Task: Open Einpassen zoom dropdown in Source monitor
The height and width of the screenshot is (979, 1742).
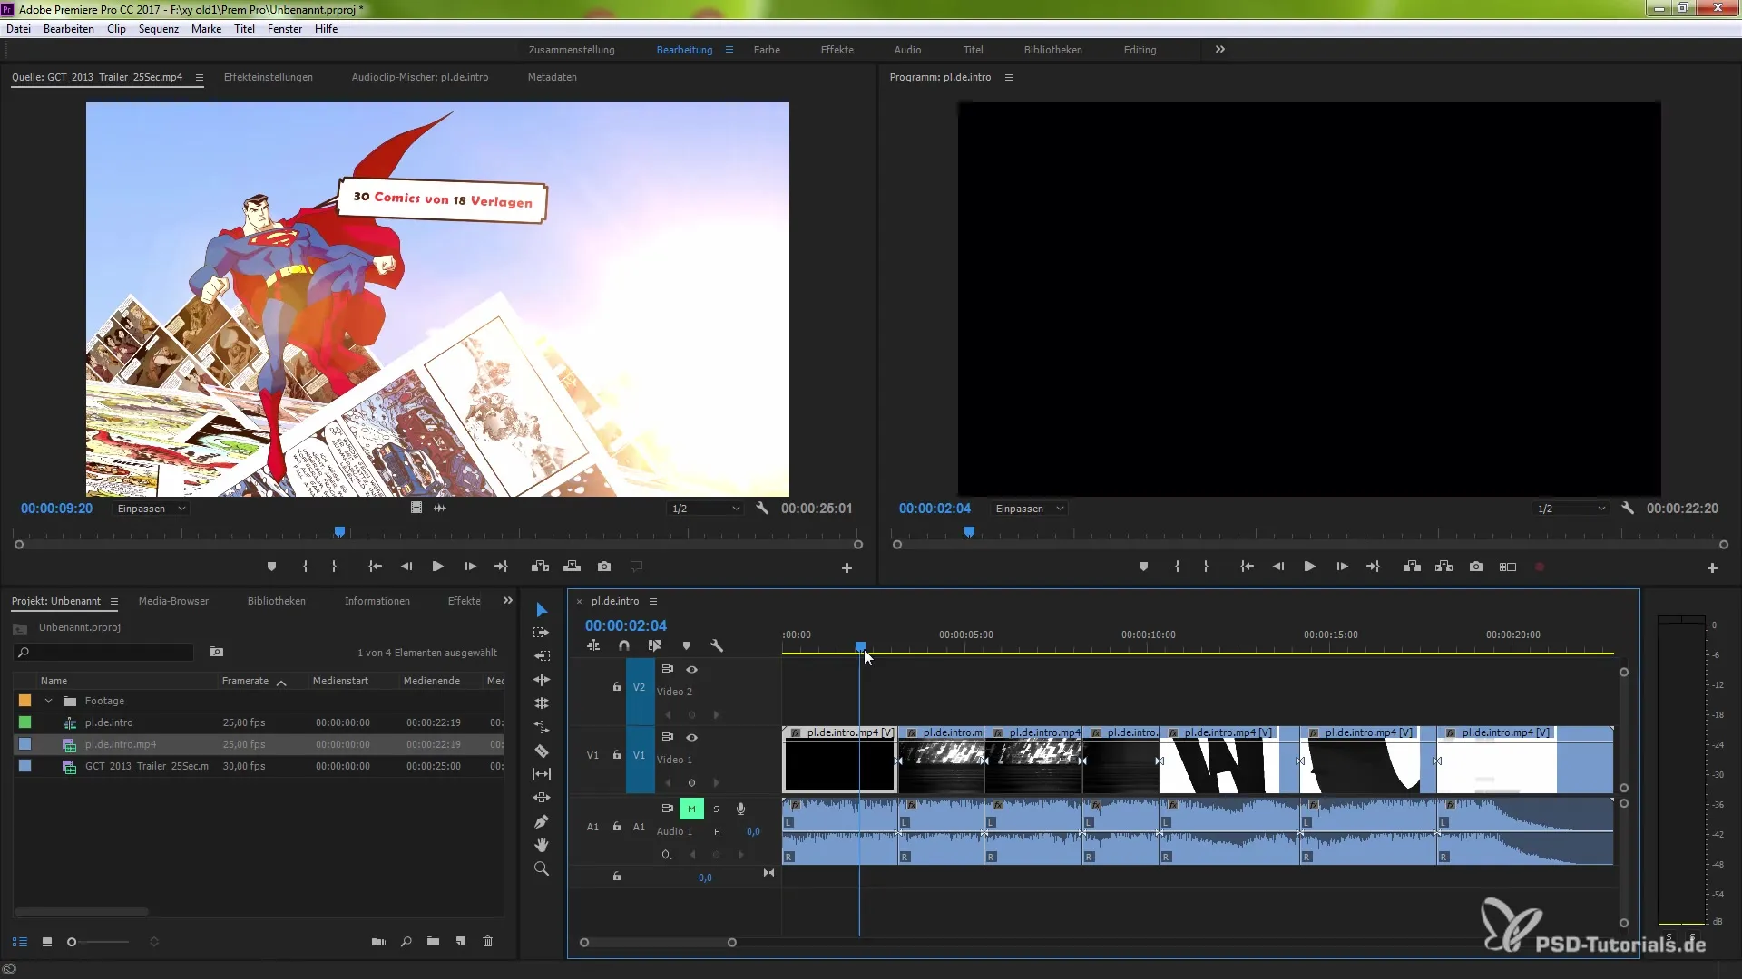Action: pyautogui.click(x=152, y=509)
